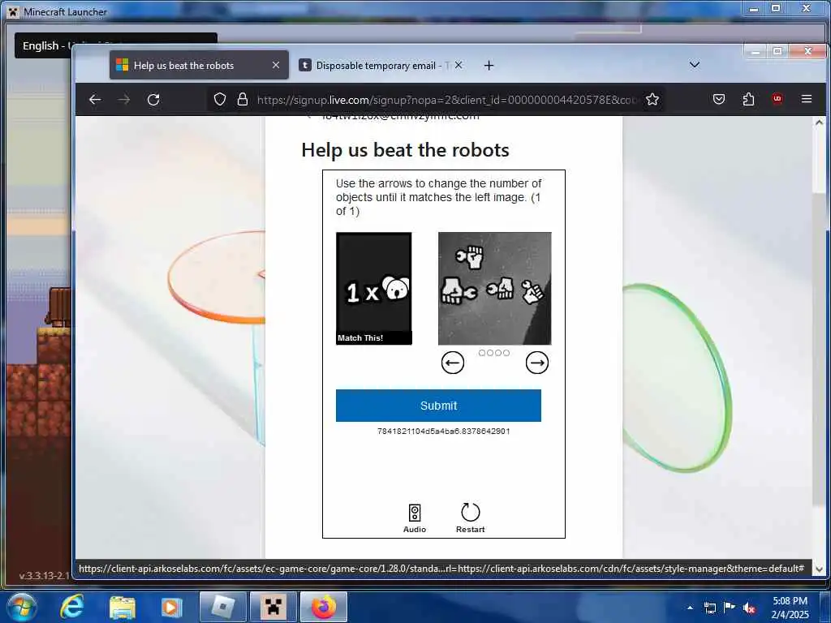Screen dimensions: 831x623
Task: Open Windows Media Player from the taskbar
Action: pos(171,607)
